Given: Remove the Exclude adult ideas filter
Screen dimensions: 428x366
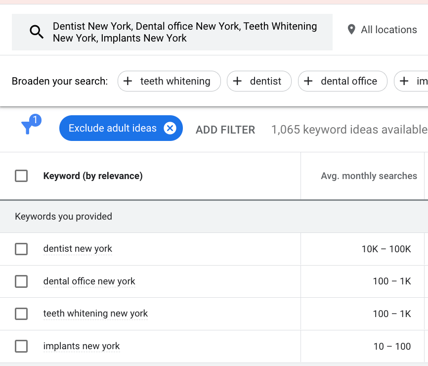Looking at the screenshot, I should pos(170,129).
